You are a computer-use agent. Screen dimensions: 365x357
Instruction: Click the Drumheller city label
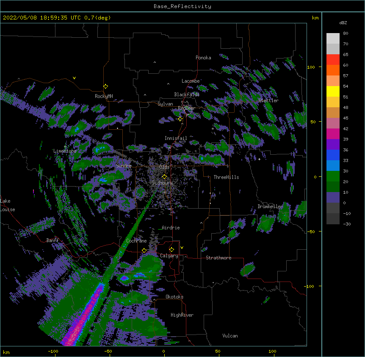(x=270, y=206)
